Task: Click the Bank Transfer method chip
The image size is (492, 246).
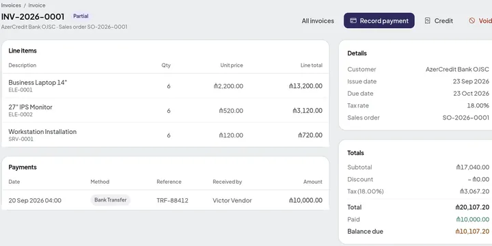Action: pyautogui.click(x=111, y=200)
